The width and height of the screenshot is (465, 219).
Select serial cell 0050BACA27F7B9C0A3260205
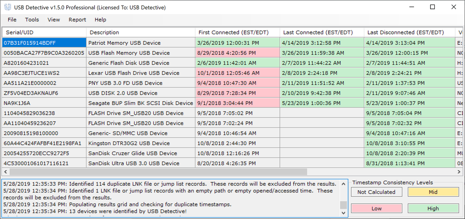pos(44,53)
